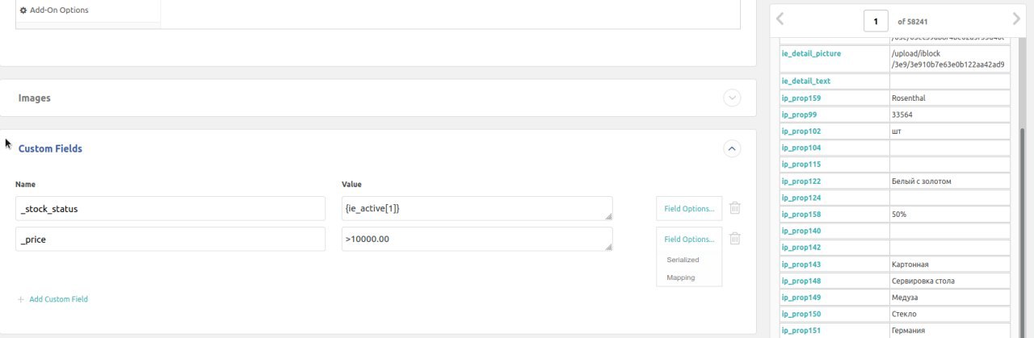Select the Mapping option
Screen dimensions: 1034x338
pyautogui.click(x=680, y=277)
